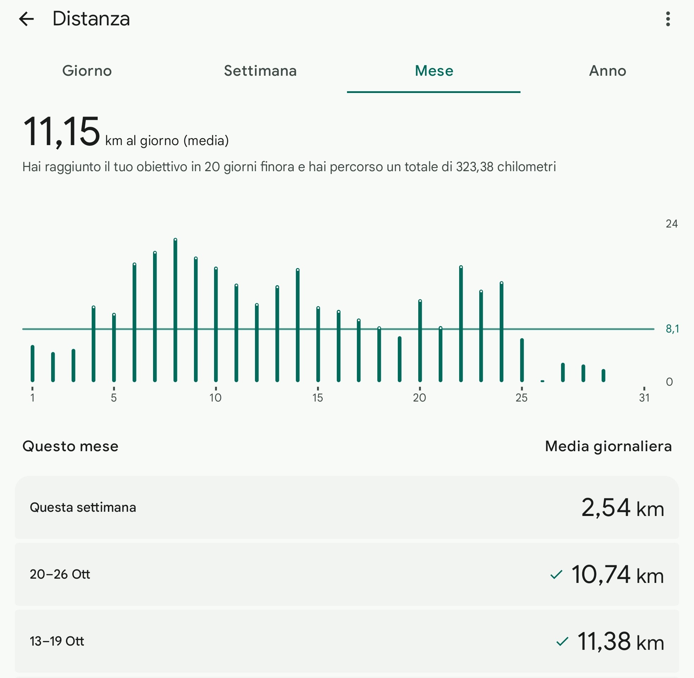Open the three-dot overflow menu
694x678 pixels.
668,19
